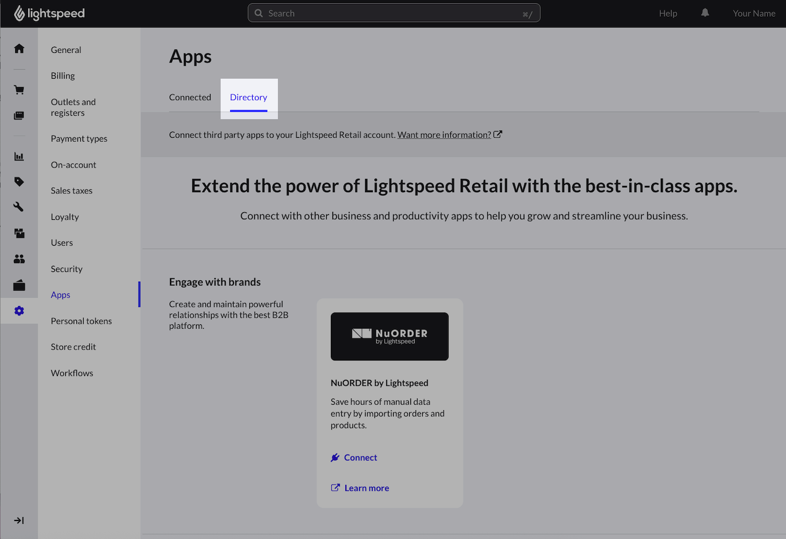
Task: Open the Your Name account menu
Action: [754, 12]
